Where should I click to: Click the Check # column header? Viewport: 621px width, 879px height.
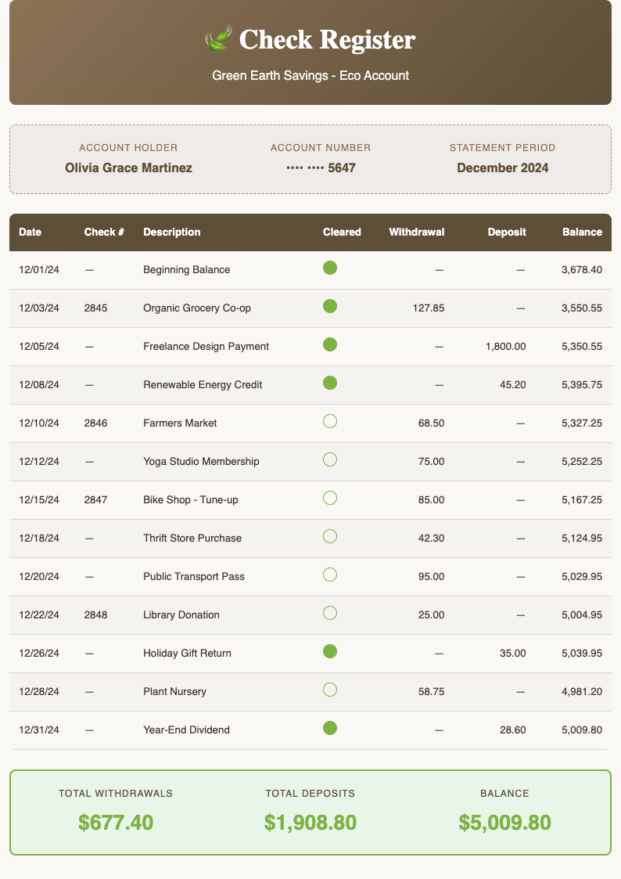[x=104, y=232]
